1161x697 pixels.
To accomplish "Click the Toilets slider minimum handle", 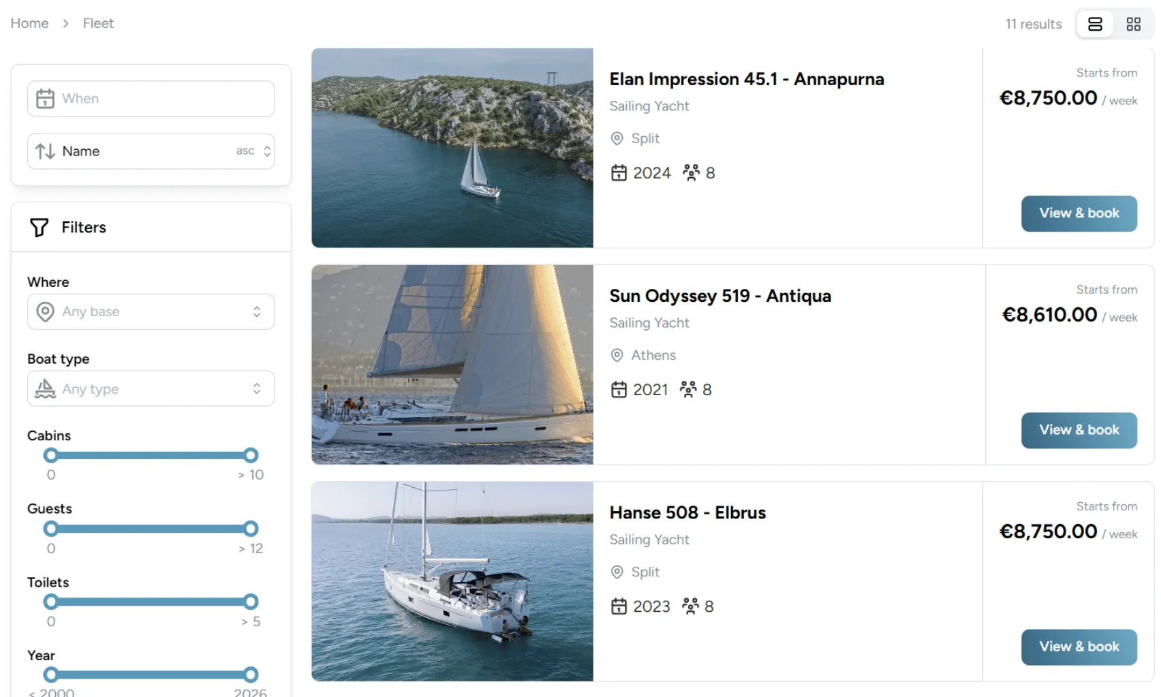I will (x=50, y=602).
